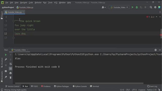Click the red error stripe mark in the editor scrollbar
The height and width of the screenshot is (91, 162).
click(x=161, y=35)
